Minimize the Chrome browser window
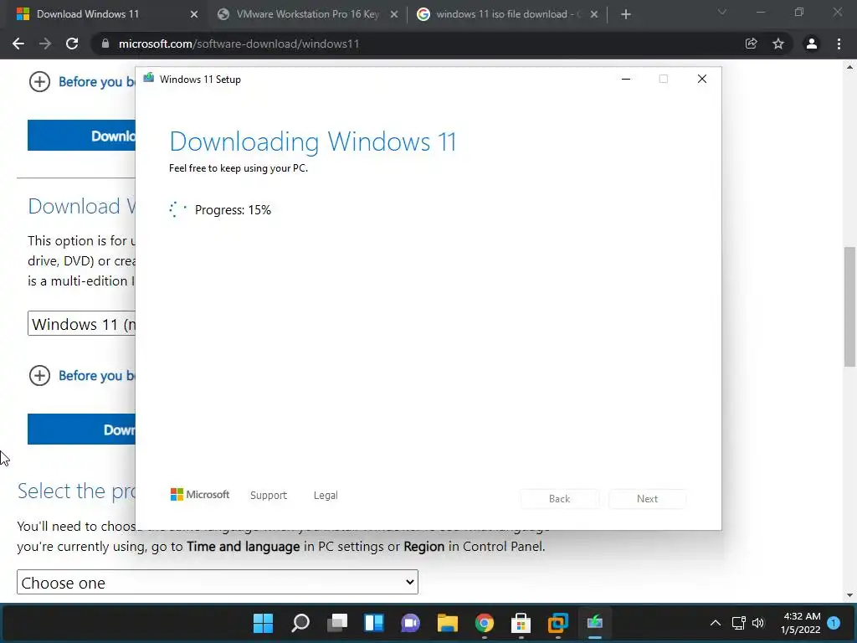The image size is (857, 643). click(x=760, y=12)
